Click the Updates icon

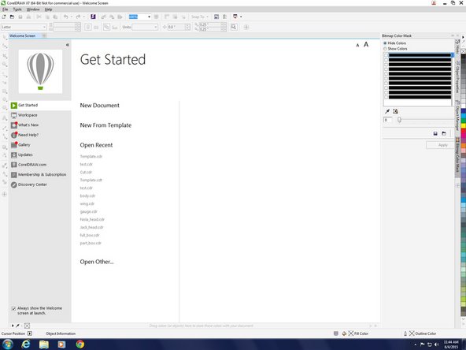click(13, 155)
